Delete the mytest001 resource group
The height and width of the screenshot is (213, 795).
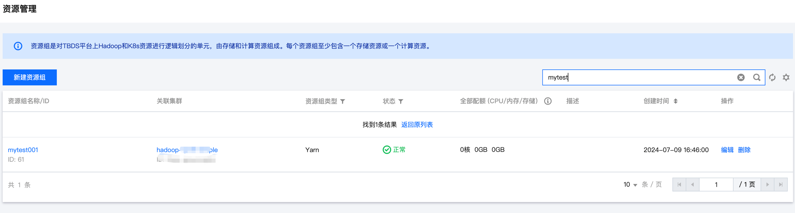(744, 150)
